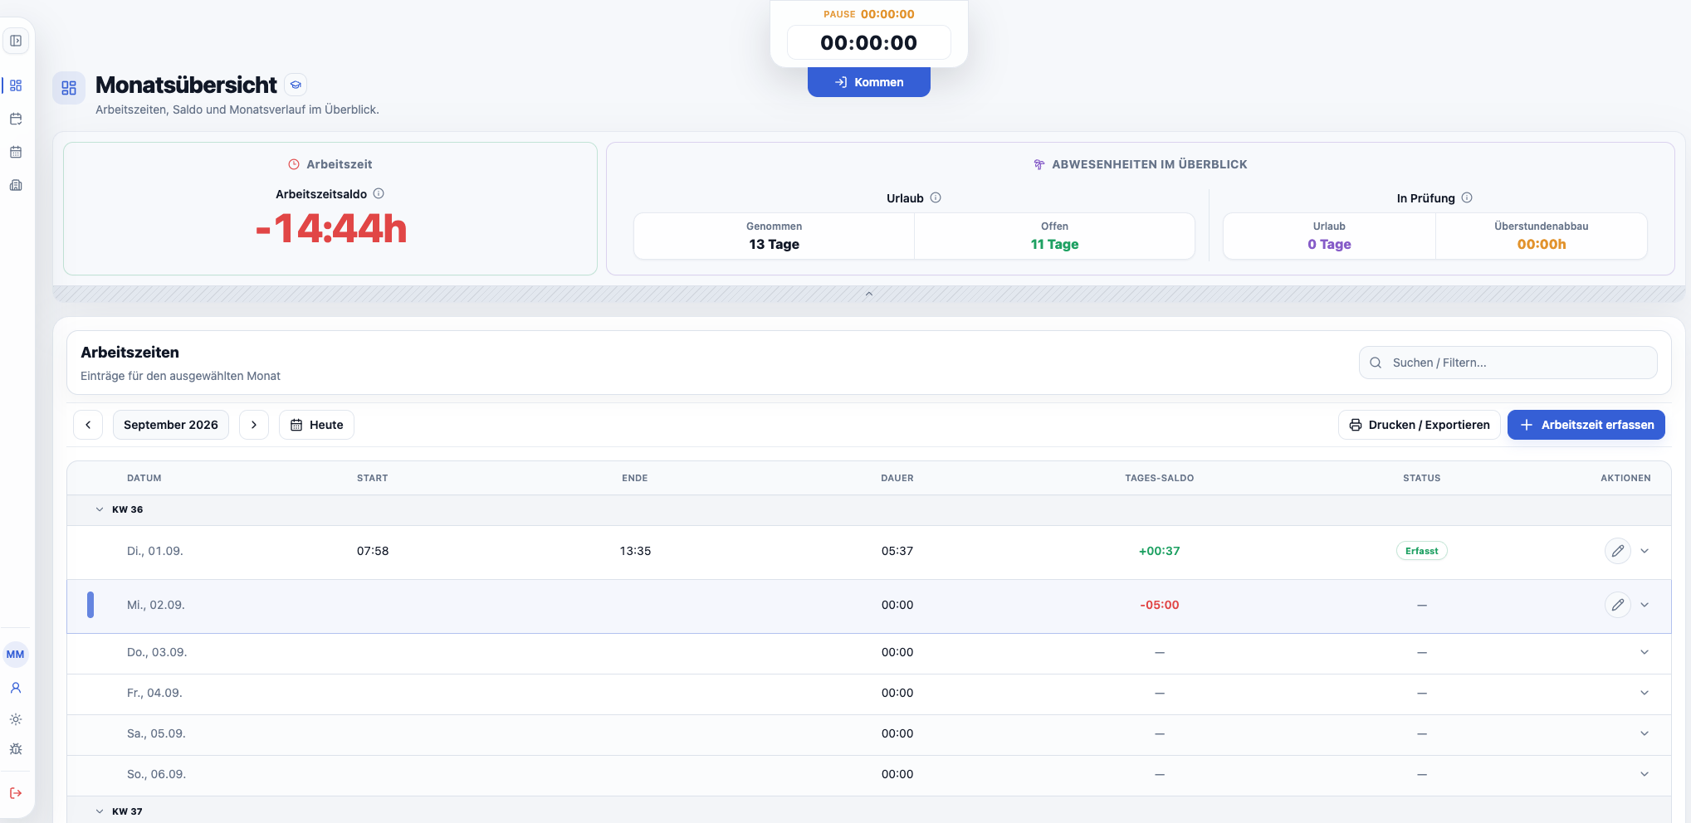Jump to Heute

click(316, 425)
